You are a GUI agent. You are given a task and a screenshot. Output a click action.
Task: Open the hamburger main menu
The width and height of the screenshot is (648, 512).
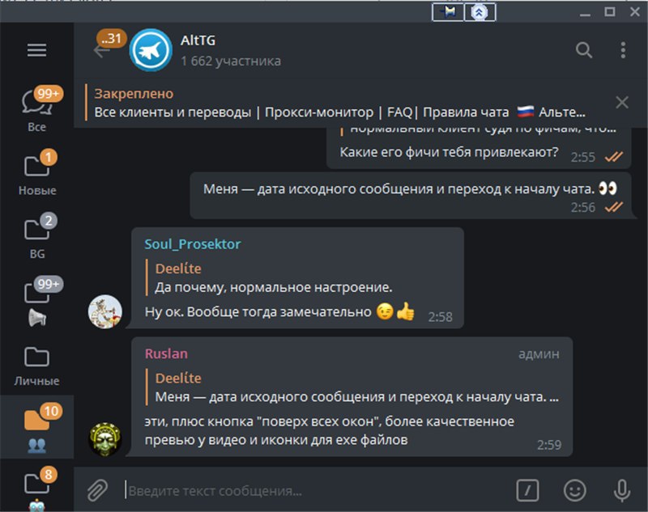coord(36,50)
